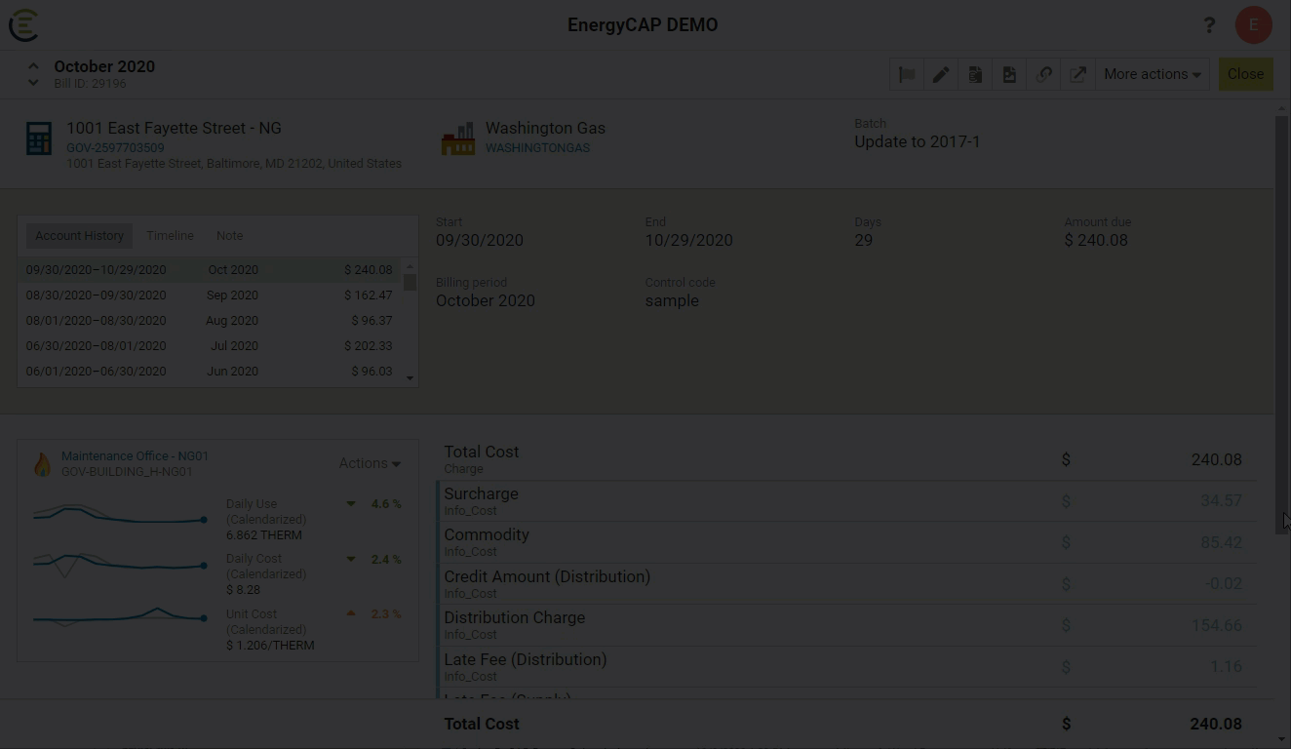Click the pencil edit bill icon
The height and width of the screenshot is (749, 1291).
click(x=941, y=74)
